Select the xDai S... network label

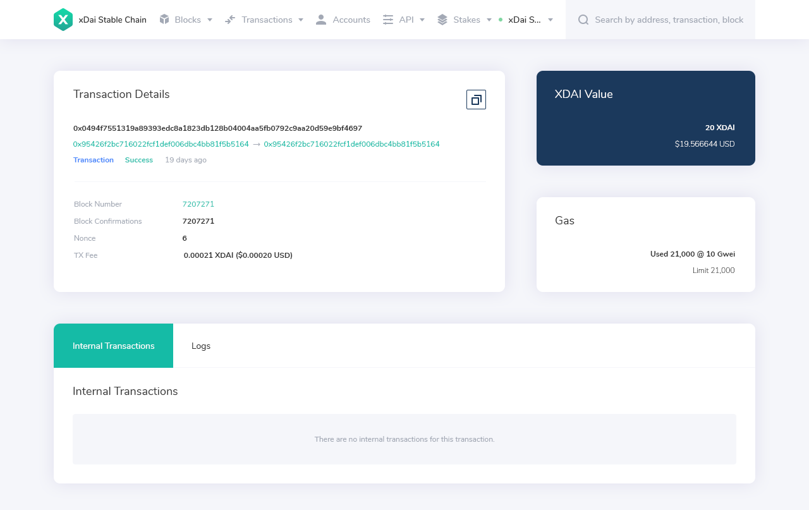pyautogui.click(x=525, y=20)
